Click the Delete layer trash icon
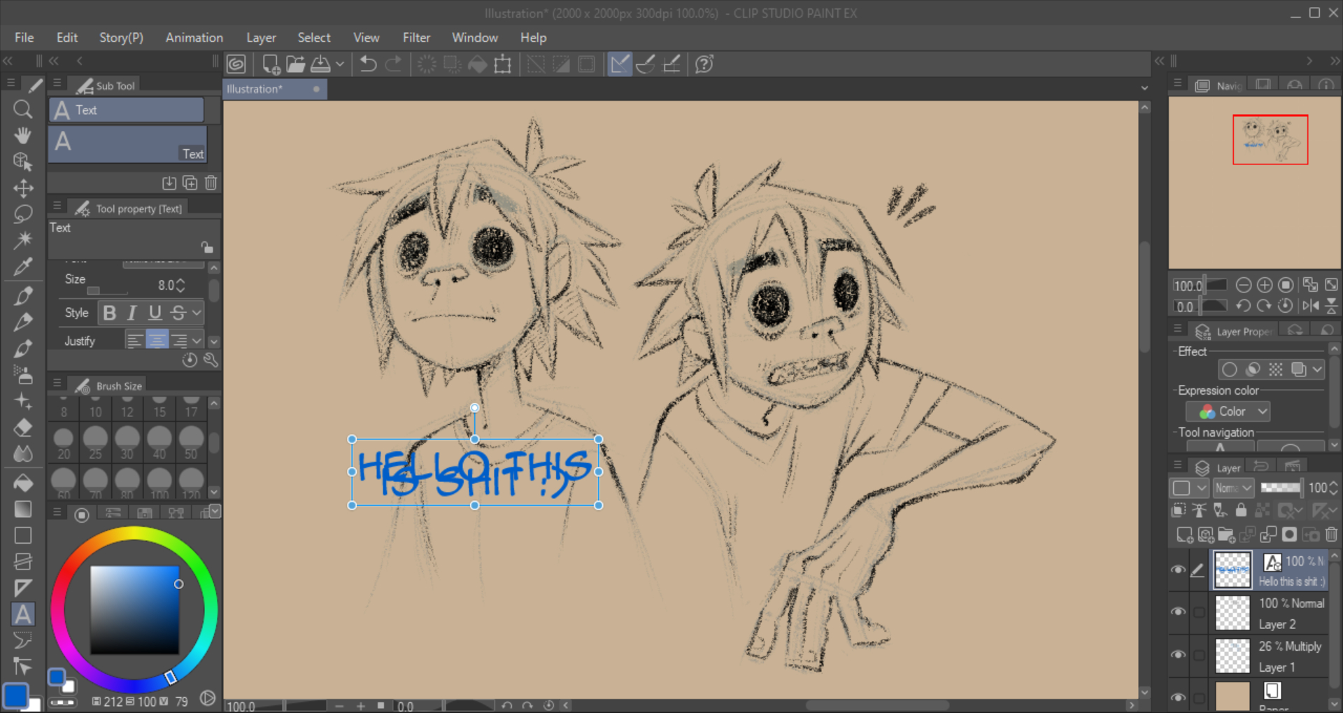This screenshot has width=1343, height=713. tap(1331, 535)
